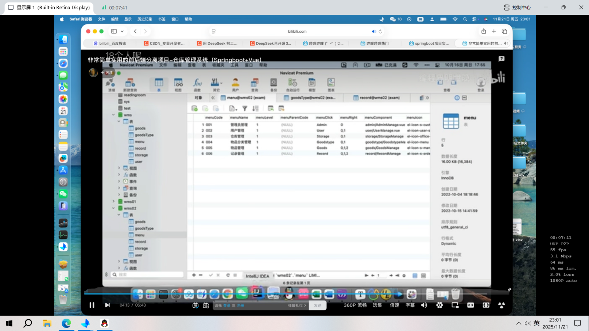
Task: Open QQ penguin app on Windows taskbar
Action: (x=104, y=323)
